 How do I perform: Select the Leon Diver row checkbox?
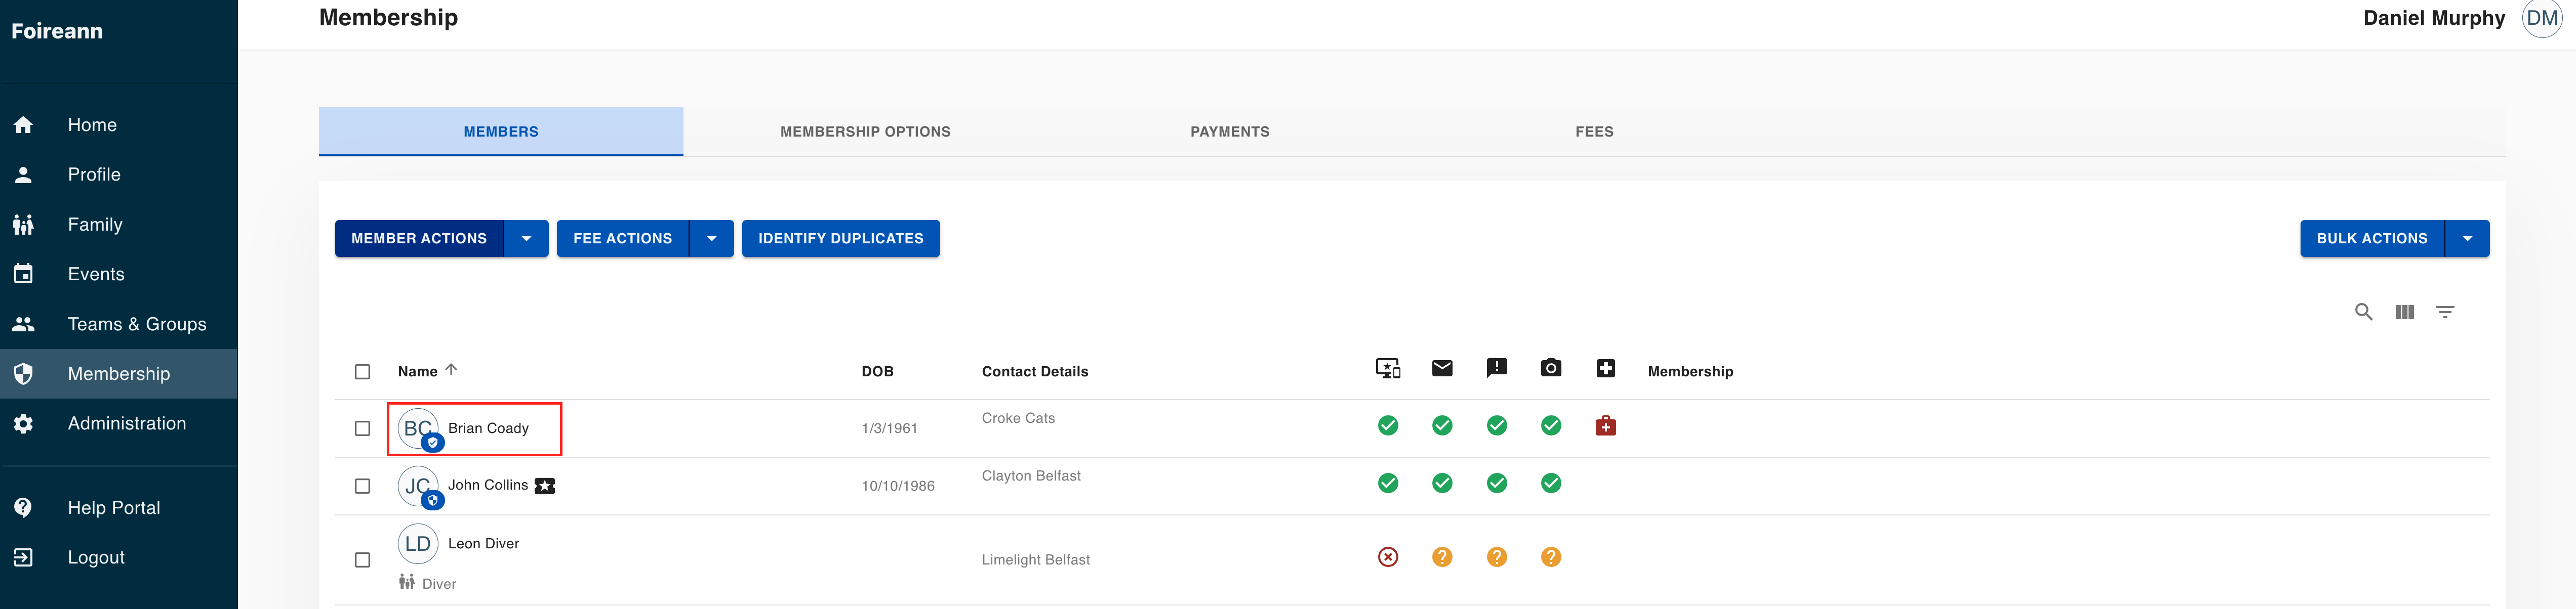pyautogui.click(x=363, y=560)
